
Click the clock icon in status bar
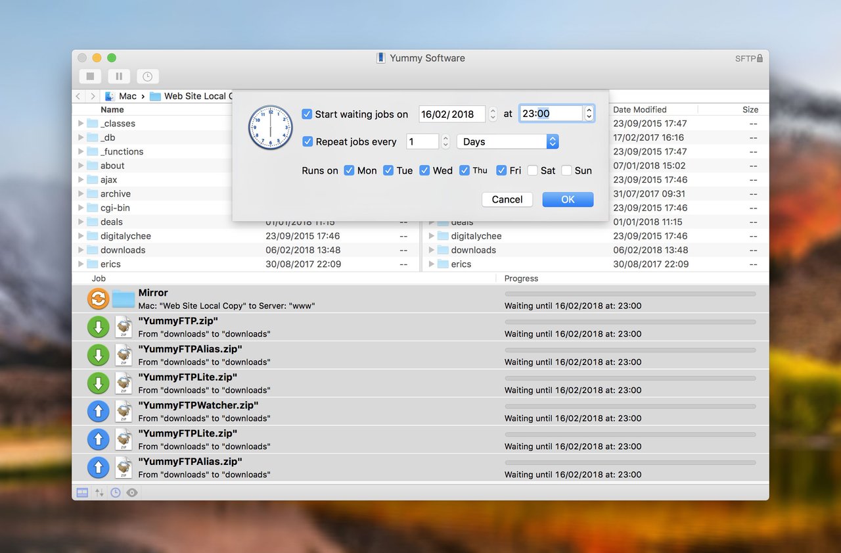click(116, 493)
